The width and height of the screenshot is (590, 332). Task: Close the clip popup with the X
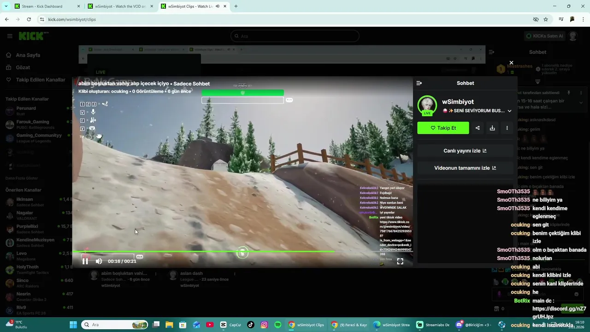[511, 63]
